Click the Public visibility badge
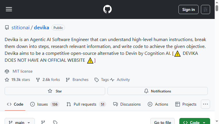The height and width of the screenshot is (124, 219). pos(58,28)
